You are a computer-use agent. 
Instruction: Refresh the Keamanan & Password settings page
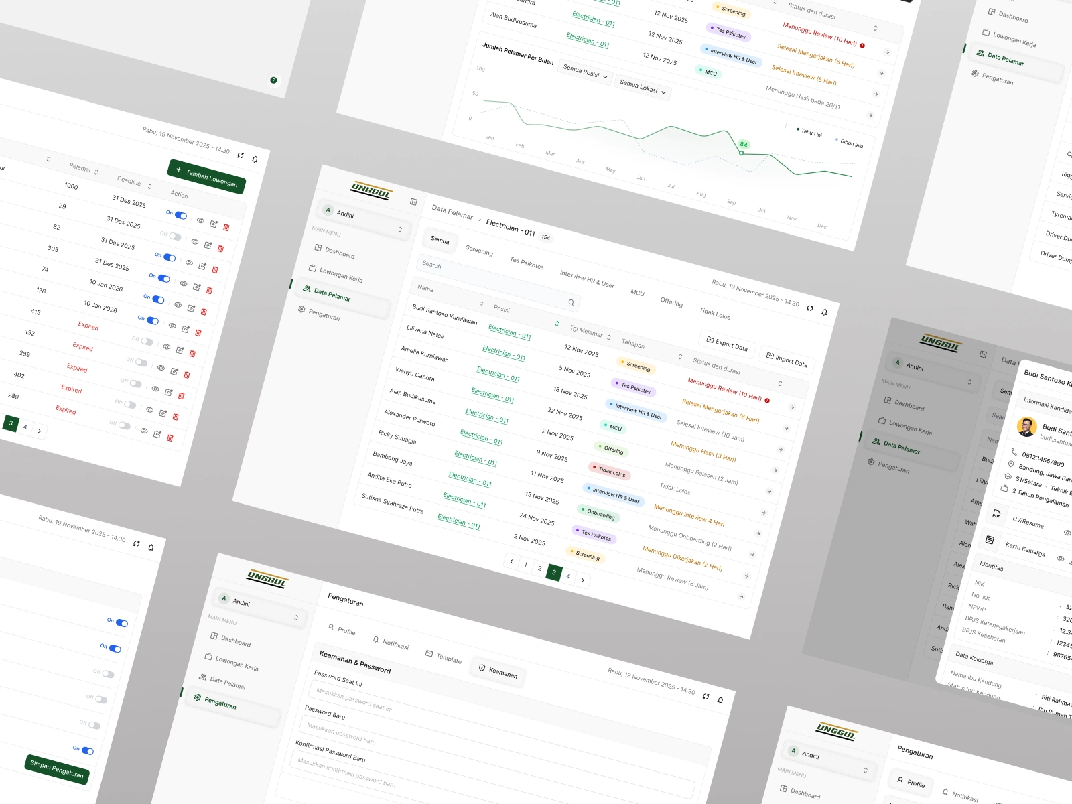(706, 697)
